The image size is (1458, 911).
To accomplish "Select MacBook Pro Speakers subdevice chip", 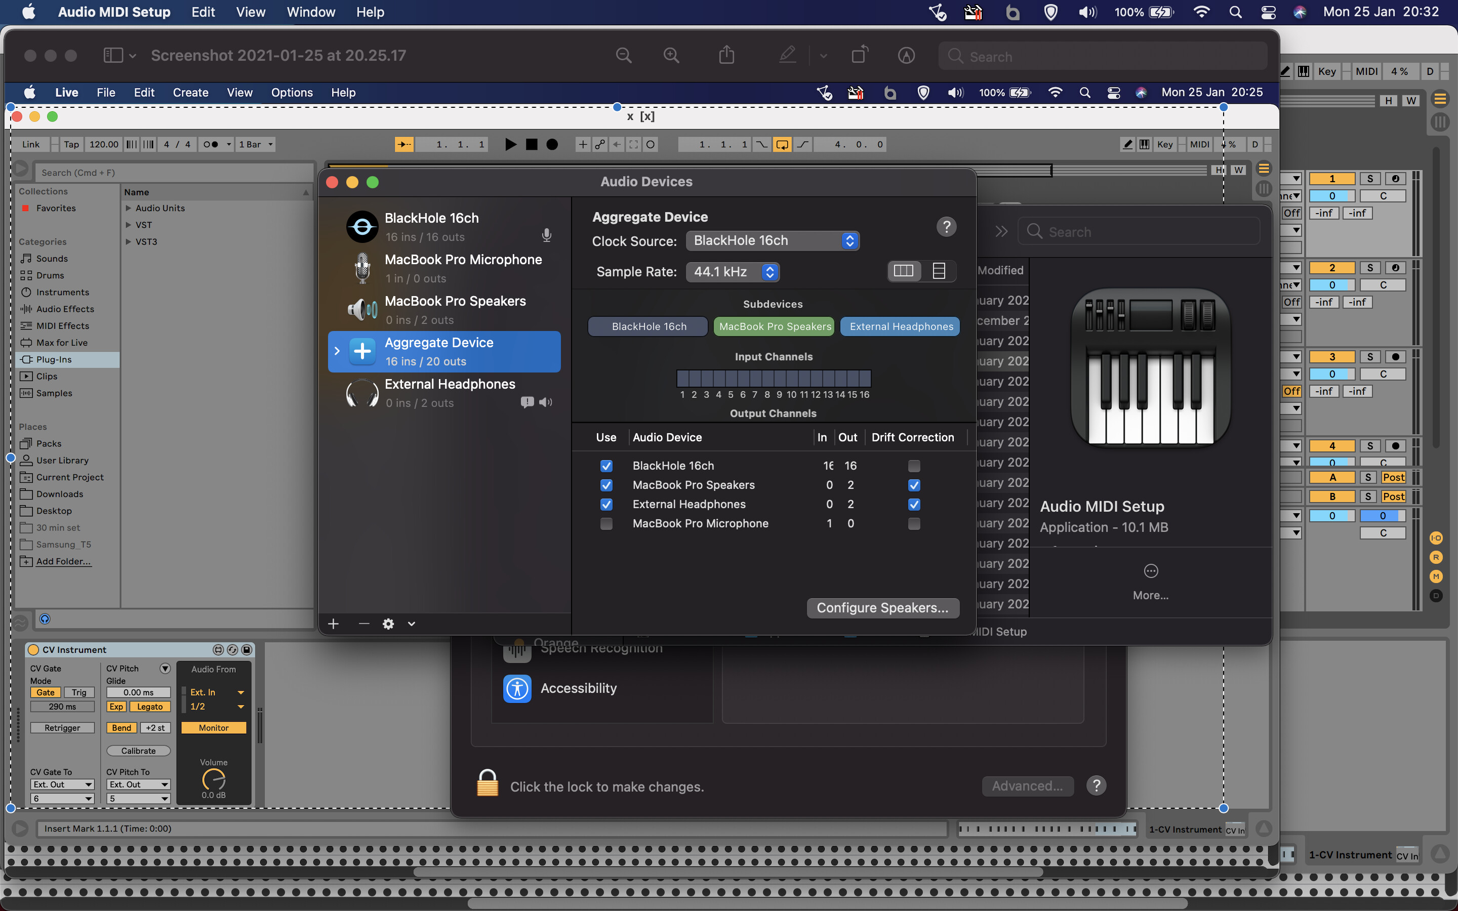I will 774,326.
